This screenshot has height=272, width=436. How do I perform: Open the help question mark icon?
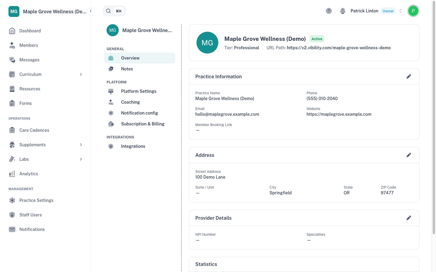coord(329,11)
